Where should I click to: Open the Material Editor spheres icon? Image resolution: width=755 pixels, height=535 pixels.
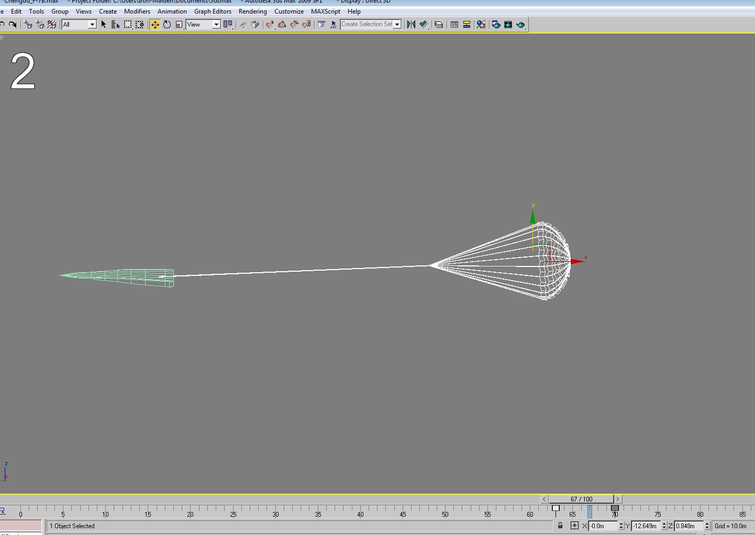point(481,25)
